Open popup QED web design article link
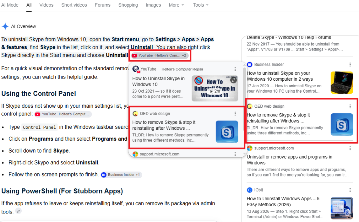The width and height of the screenshot is (359, 222). (164, 125)
